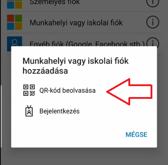Click the red arrow annotation

[x=129, y=92]
